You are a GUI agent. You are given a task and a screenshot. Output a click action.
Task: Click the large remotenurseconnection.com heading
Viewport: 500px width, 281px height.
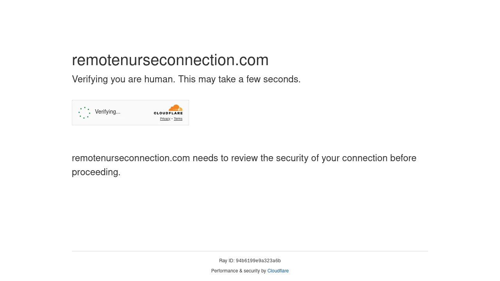tap(170, 60)
